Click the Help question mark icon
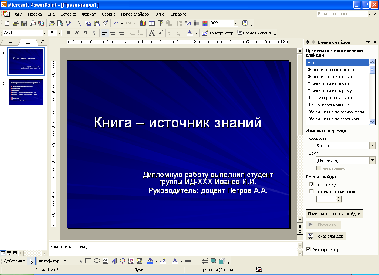379x275 pixels. [x=245, y=23]
